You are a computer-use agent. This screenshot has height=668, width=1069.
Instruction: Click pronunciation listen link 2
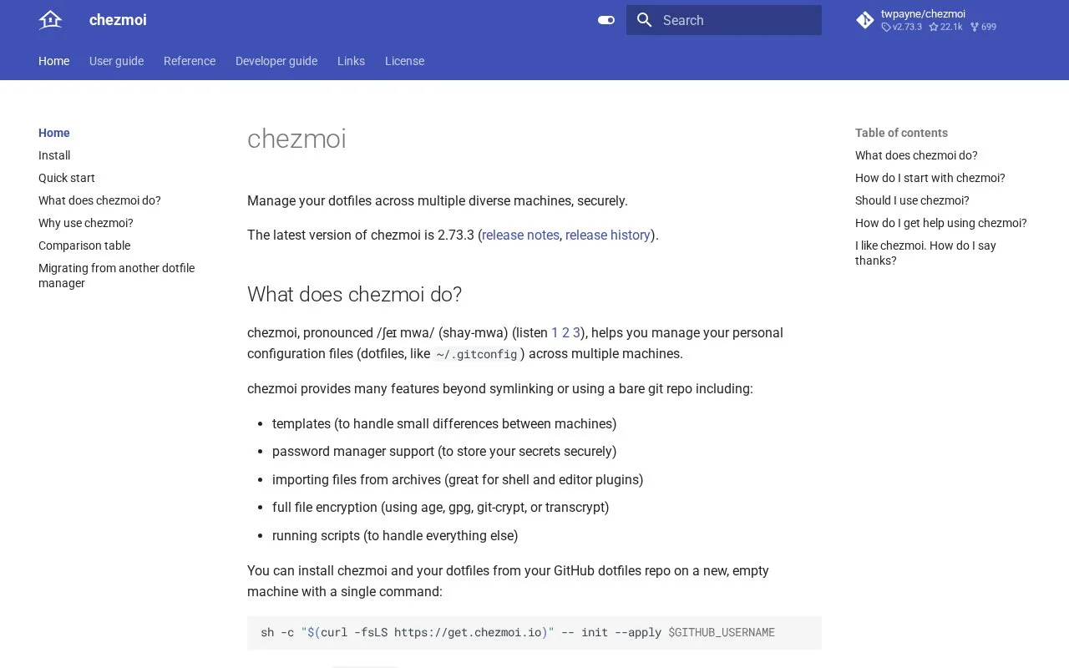565,333
